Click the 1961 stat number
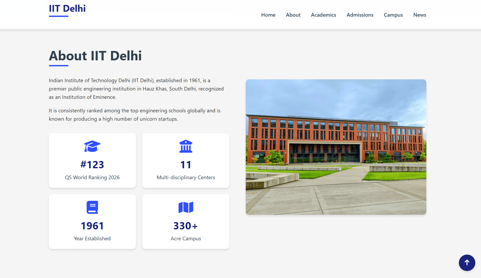The width and height of the screenshot is (481, 278). (92, 226)
